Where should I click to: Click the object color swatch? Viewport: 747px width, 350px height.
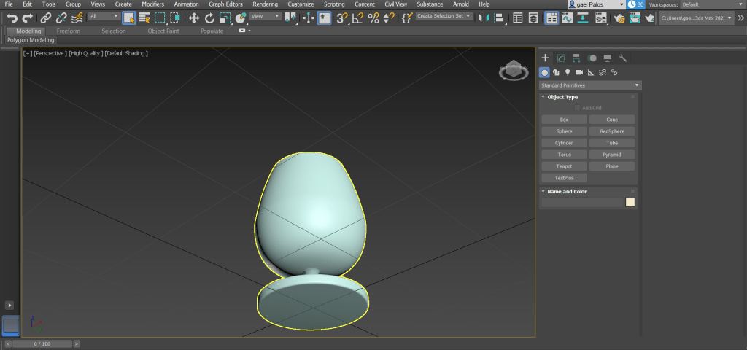point(630,203)
